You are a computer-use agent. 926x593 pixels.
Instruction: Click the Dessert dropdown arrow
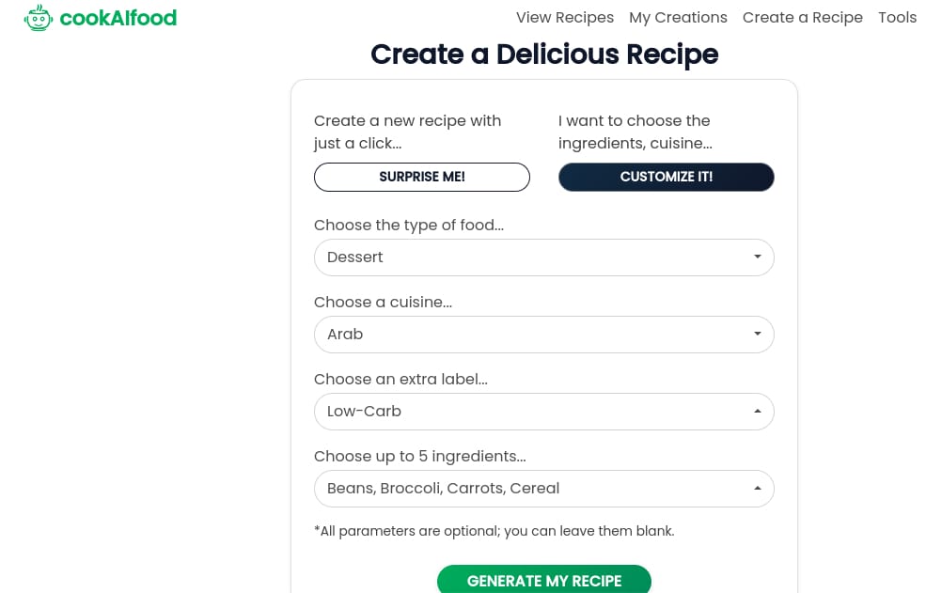click(x=757, y=257)
